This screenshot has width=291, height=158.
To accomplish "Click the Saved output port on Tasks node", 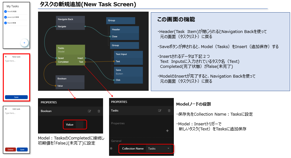I will pyautogui.click(x=56, y=58).
